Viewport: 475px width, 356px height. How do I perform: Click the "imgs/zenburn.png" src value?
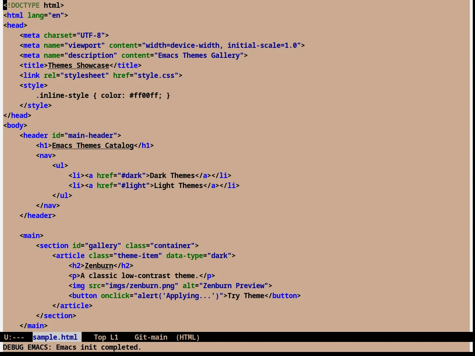coord(142,286)
